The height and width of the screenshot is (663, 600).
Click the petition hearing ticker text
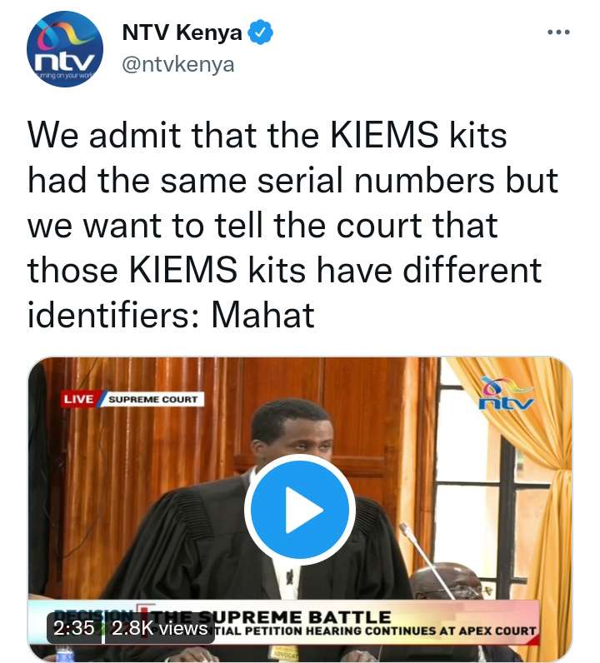click(x=374, y=631)
